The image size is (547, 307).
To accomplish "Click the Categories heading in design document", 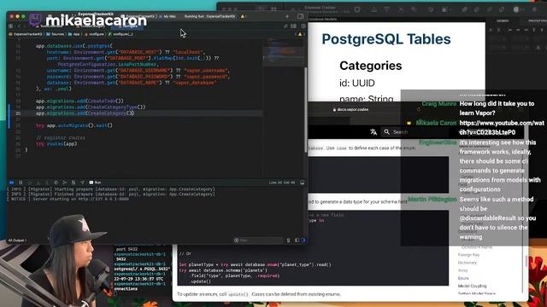I will [x=370, y=66].
